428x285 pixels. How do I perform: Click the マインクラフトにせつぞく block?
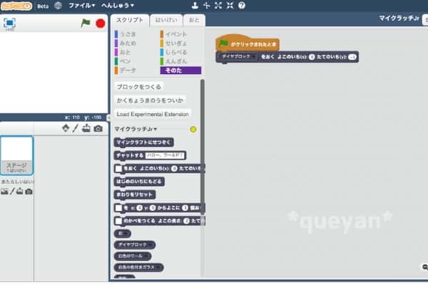click(143, 142)
